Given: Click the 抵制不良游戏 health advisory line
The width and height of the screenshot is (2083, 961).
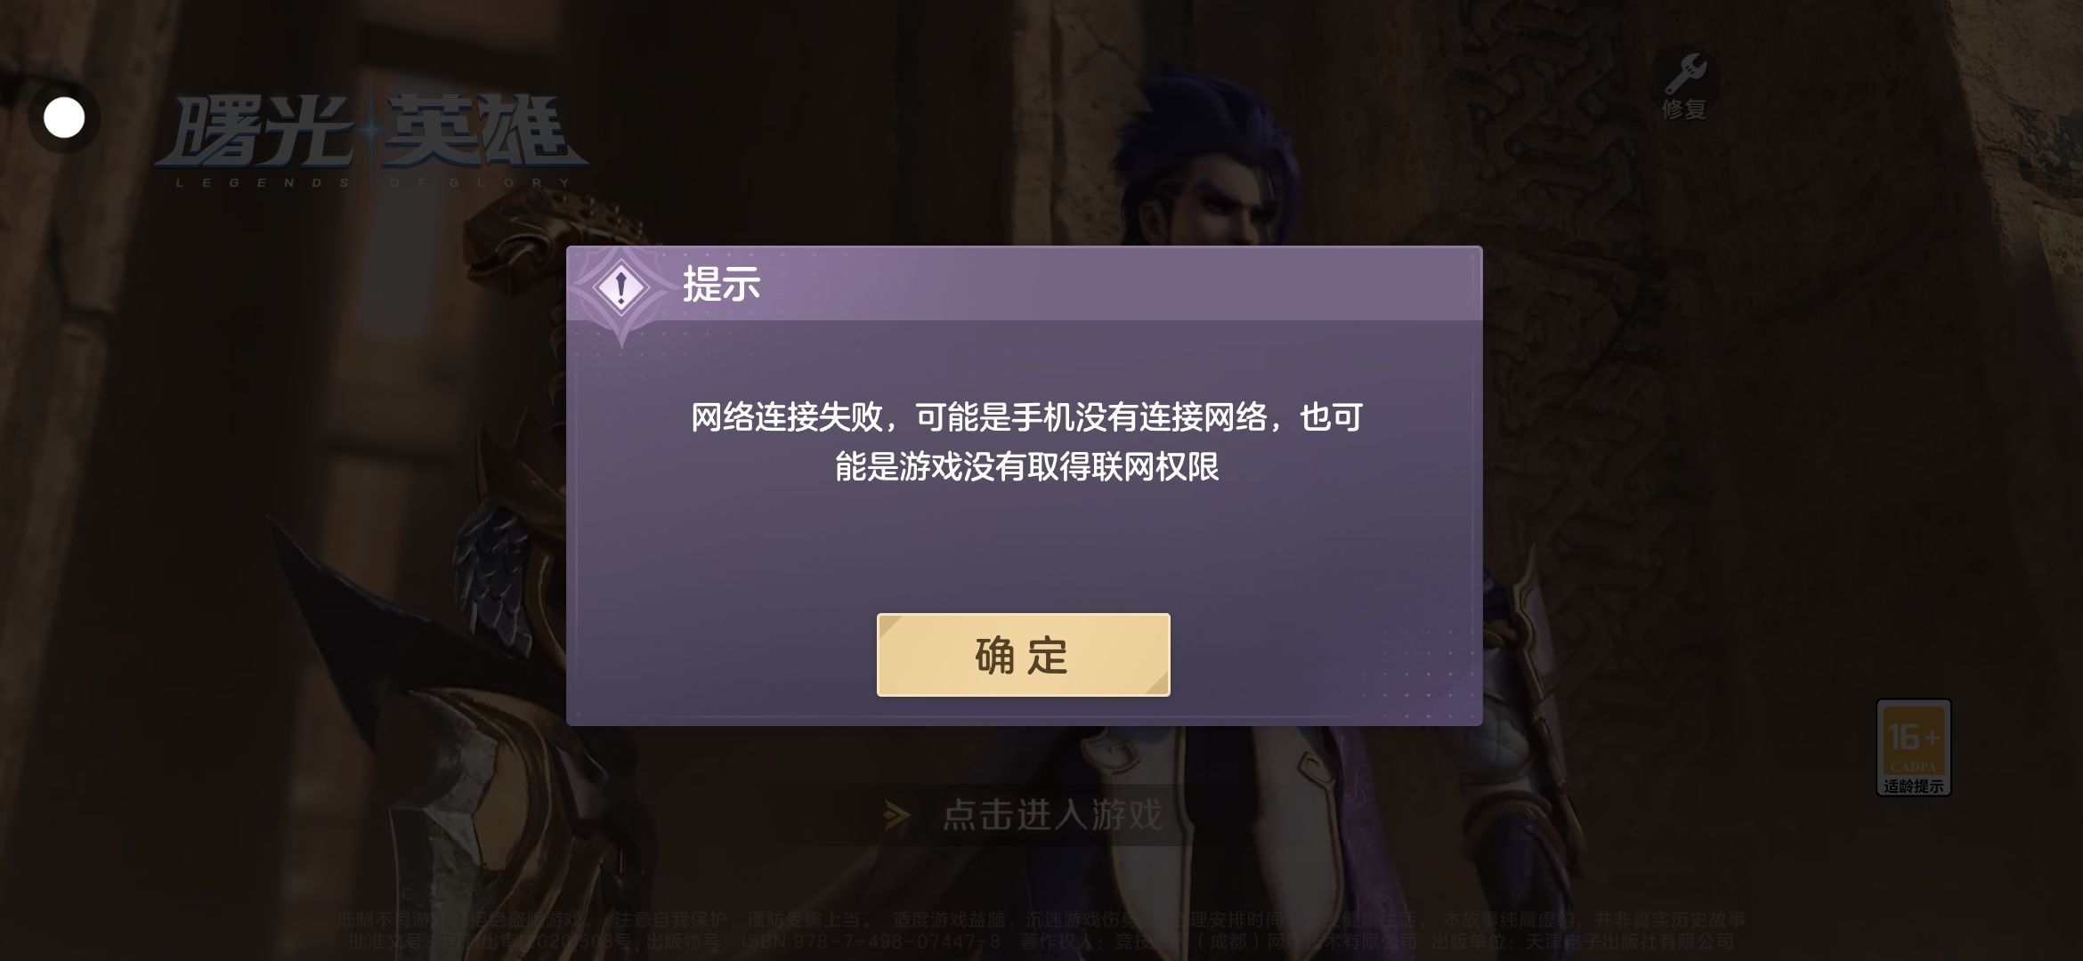Looking at the screenshot, I should (1041, 920).
